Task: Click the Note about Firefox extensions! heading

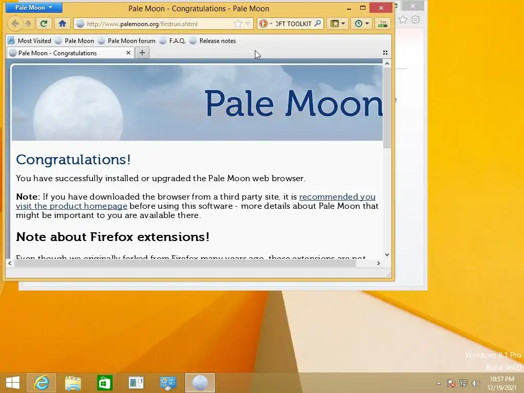Action: (113, 236)
